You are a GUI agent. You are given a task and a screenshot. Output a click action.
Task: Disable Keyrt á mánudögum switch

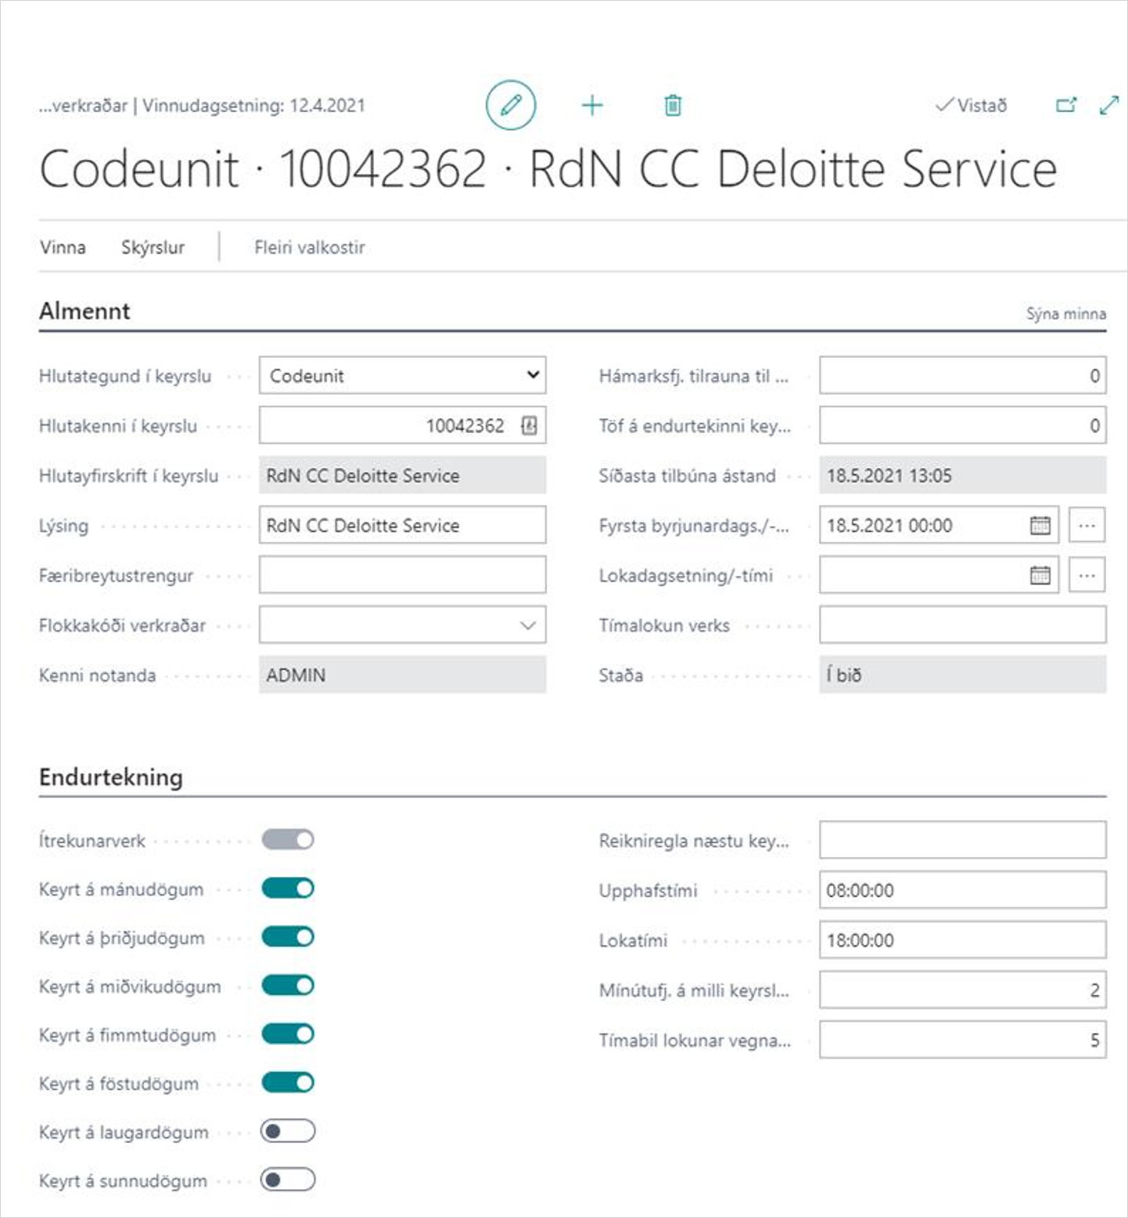click(x=288, y=888)
